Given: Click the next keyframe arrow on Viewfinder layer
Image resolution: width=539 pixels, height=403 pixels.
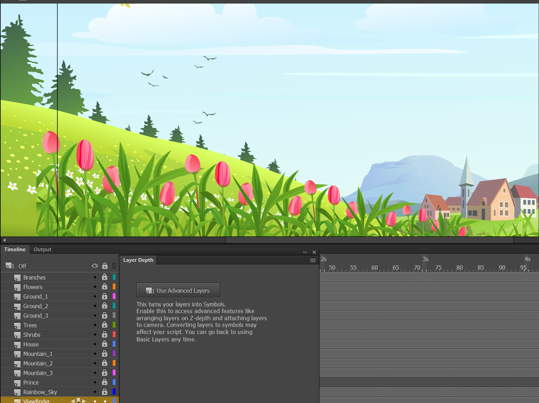Looking at the screenshot, I should click(84, 401).
